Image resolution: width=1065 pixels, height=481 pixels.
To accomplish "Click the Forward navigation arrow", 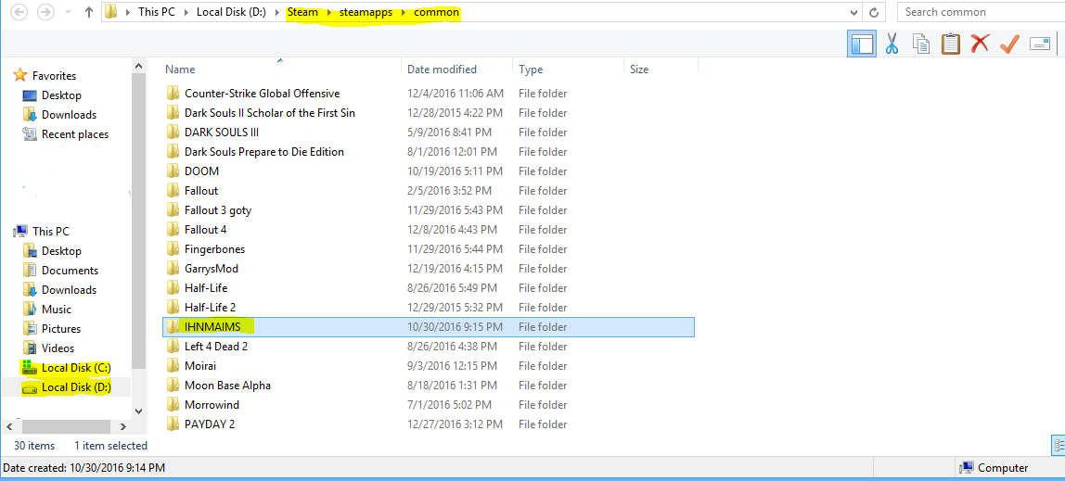I will coord(45,12).
